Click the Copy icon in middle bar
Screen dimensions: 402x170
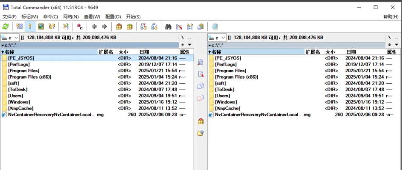click(x=200, y=86)
